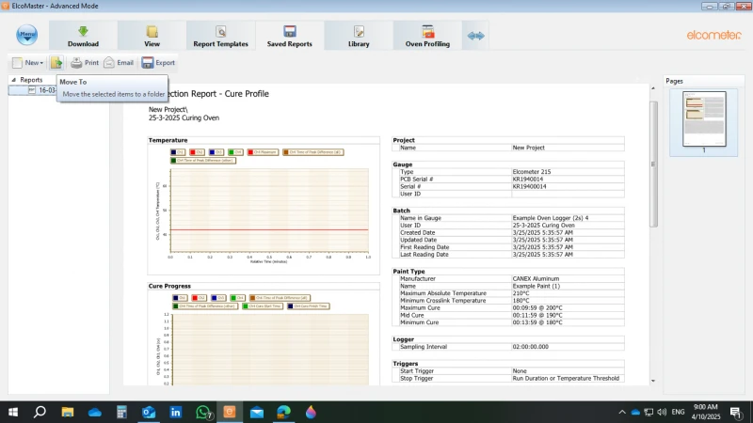Click the Move To folder icon

[x=56, y=62]
